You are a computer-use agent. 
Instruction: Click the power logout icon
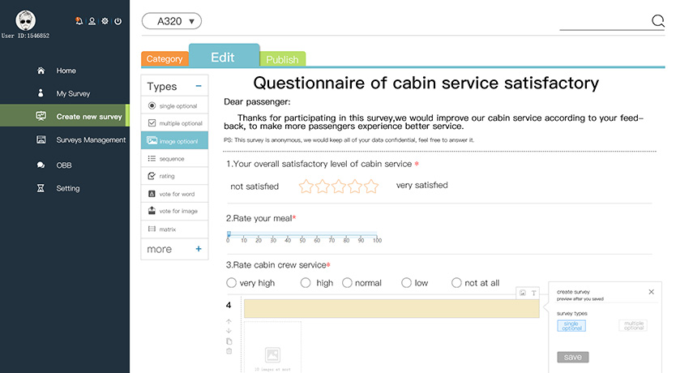[118, 21]
